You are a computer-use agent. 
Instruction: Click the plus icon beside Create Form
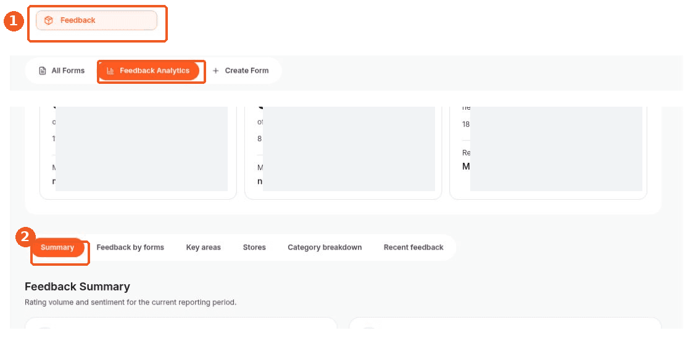(216, 71)
